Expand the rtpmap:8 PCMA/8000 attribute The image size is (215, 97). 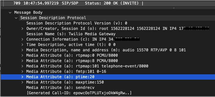(22, 61)
